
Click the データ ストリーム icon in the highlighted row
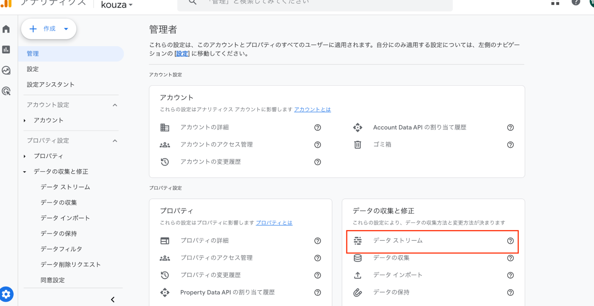click(x=357, y=241)
